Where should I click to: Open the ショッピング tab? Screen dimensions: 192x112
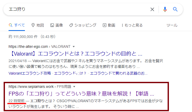[x=83, y=25]
